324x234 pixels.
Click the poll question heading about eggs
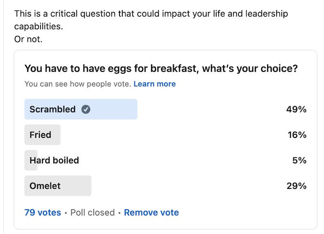[161, 69]
